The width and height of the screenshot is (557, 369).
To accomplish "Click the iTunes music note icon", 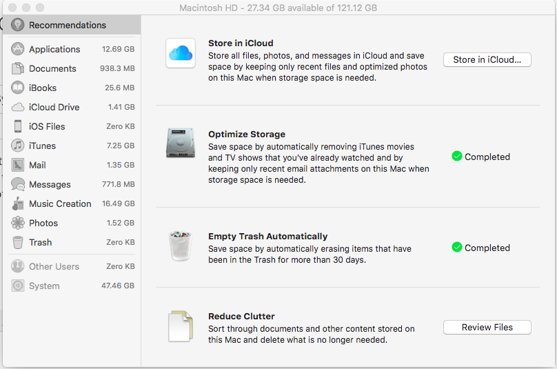I will click(17, 146).
